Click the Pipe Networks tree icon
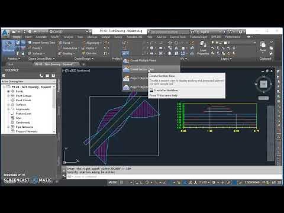This screenshot has height=213, width=284. click(x=13, y=127)
